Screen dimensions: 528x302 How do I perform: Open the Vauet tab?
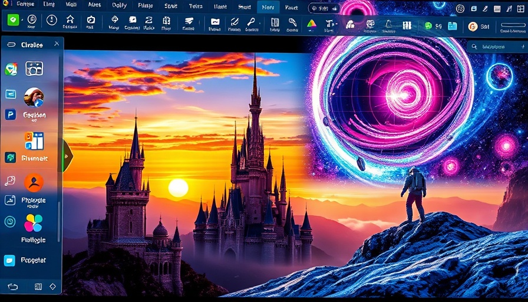click(291, 7)
